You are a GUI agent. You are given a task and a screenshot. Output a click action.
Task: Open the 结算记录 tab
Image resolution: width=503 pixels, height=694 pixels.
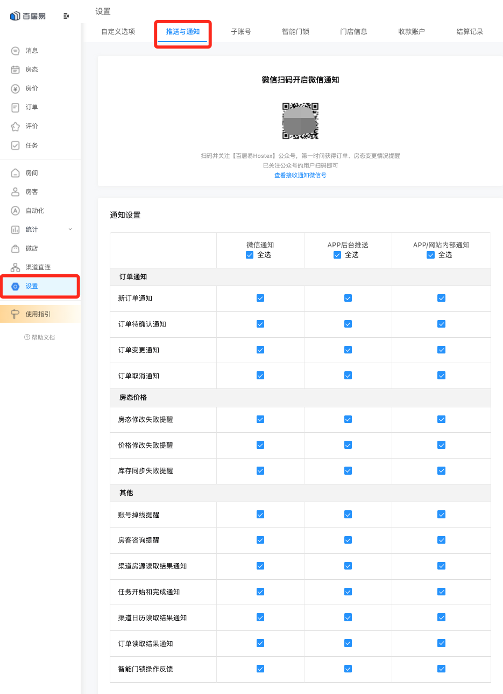pos(470,32)
